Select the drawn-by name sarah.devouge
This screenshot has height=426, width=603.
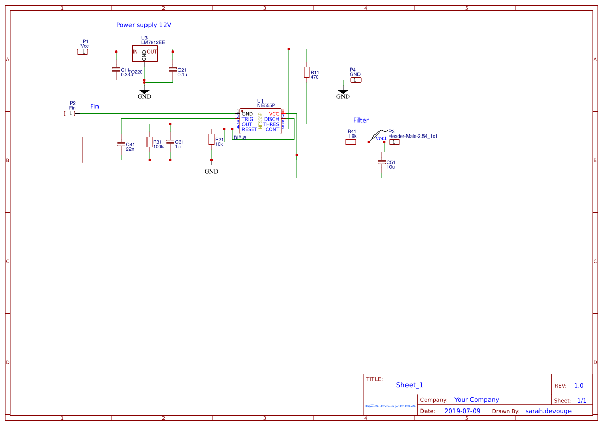point(548,411)
